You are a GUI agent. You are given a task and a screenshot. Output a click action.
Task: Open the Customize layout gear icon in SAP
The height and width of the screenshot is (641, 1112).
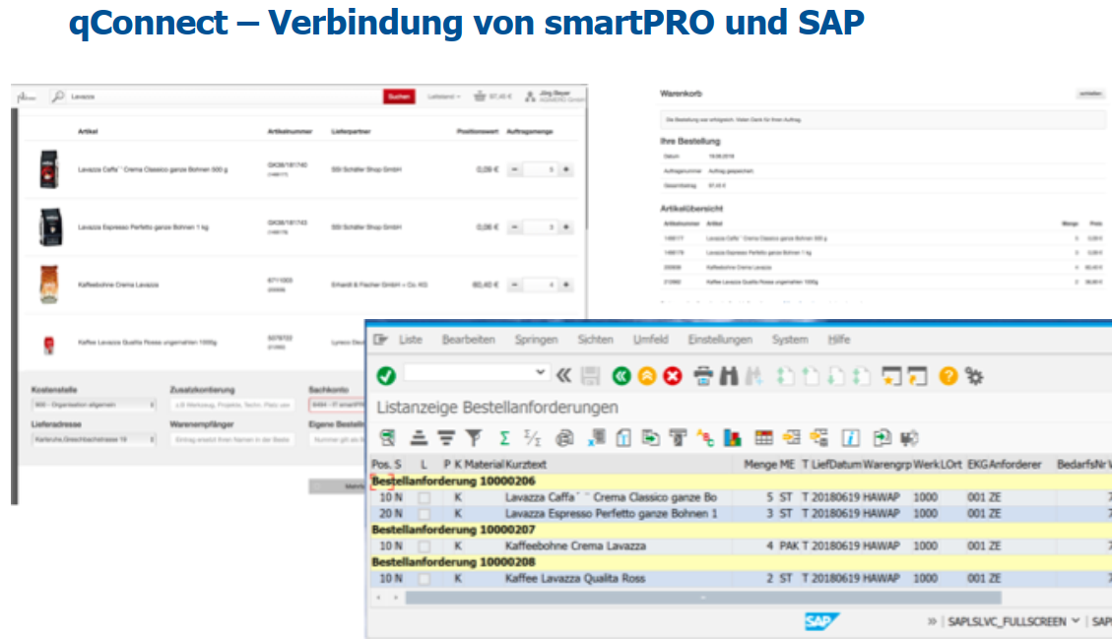[974, 376]
